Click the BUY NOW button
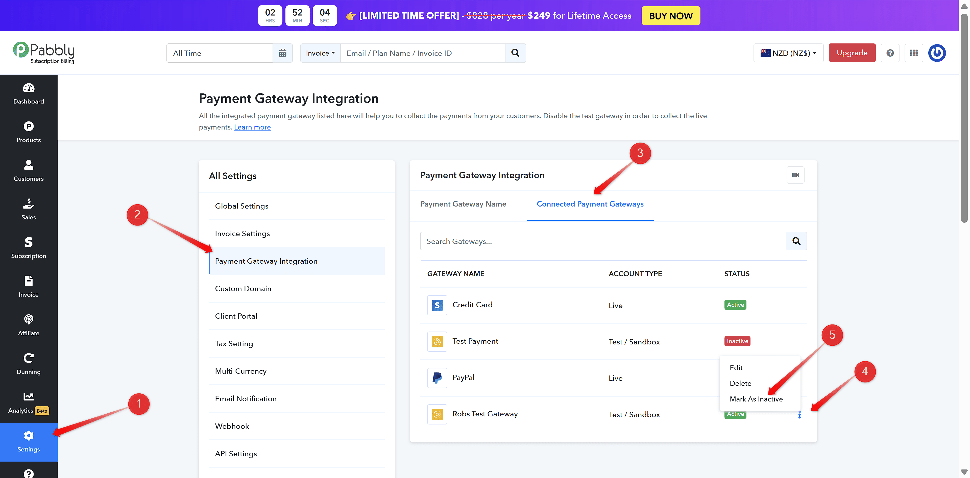 (671, 16)
